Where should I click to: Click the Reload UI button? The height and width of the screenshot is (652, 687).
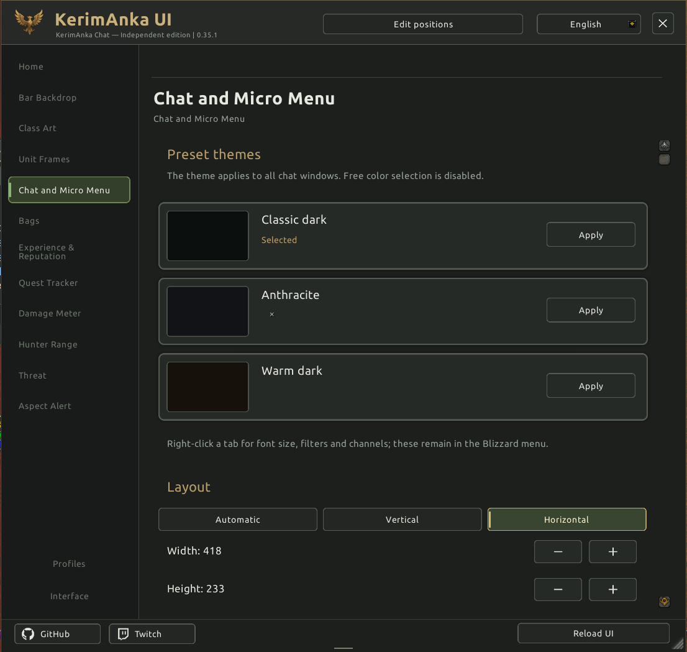[593, 633]
